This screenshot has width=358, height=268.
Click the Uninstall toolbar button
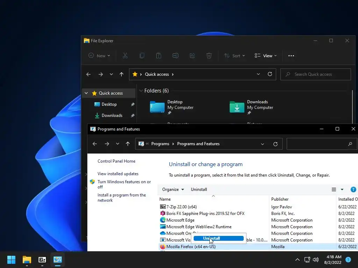click(x=199, y=189)
